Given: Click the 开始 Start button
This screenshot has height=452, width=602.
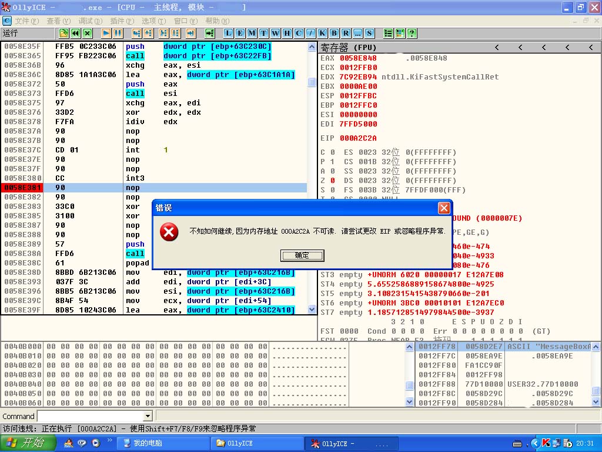Looking at the screenshot, I should [x=28, y=443].
